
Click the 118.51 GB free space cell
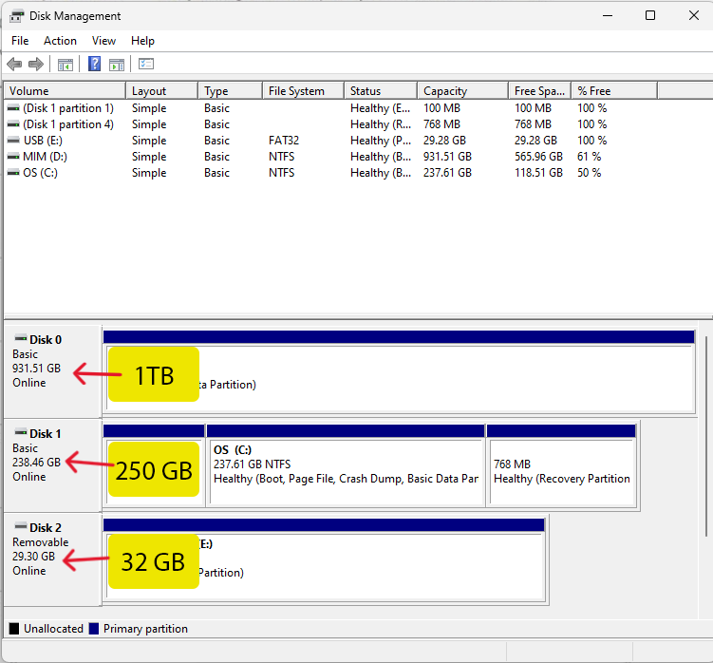pos(538,173)
